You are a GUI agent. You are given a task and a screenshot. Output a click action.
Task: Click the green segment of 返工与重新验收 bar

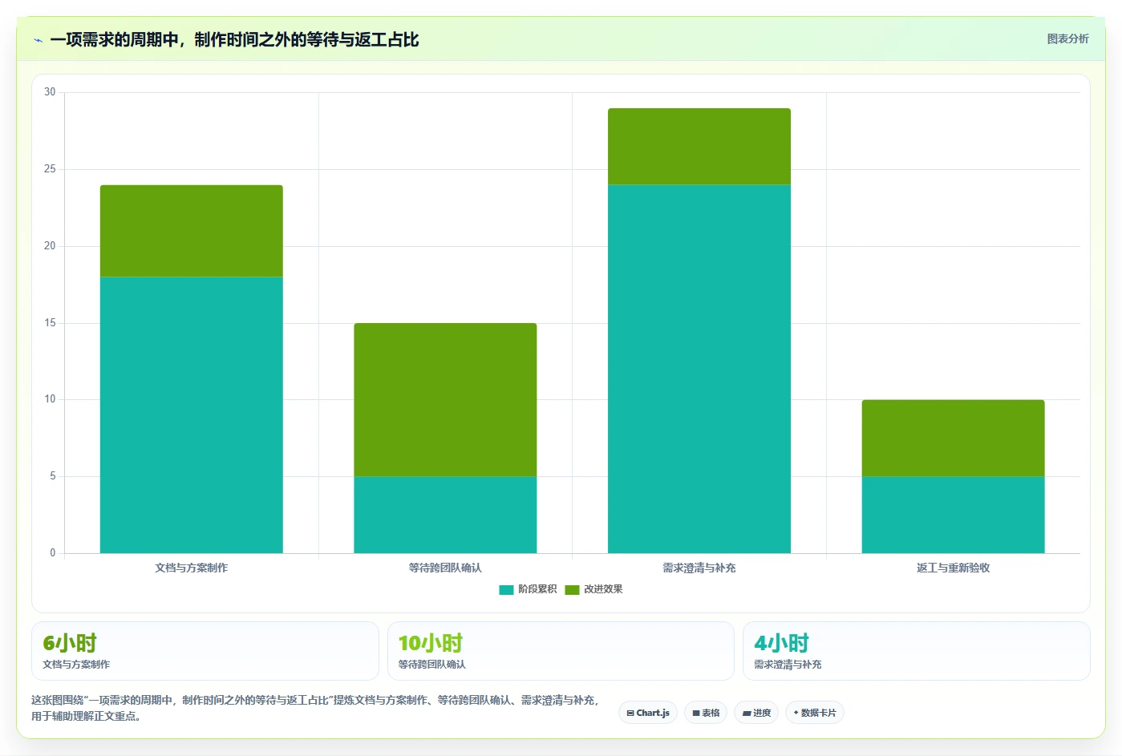click(953, 439)
